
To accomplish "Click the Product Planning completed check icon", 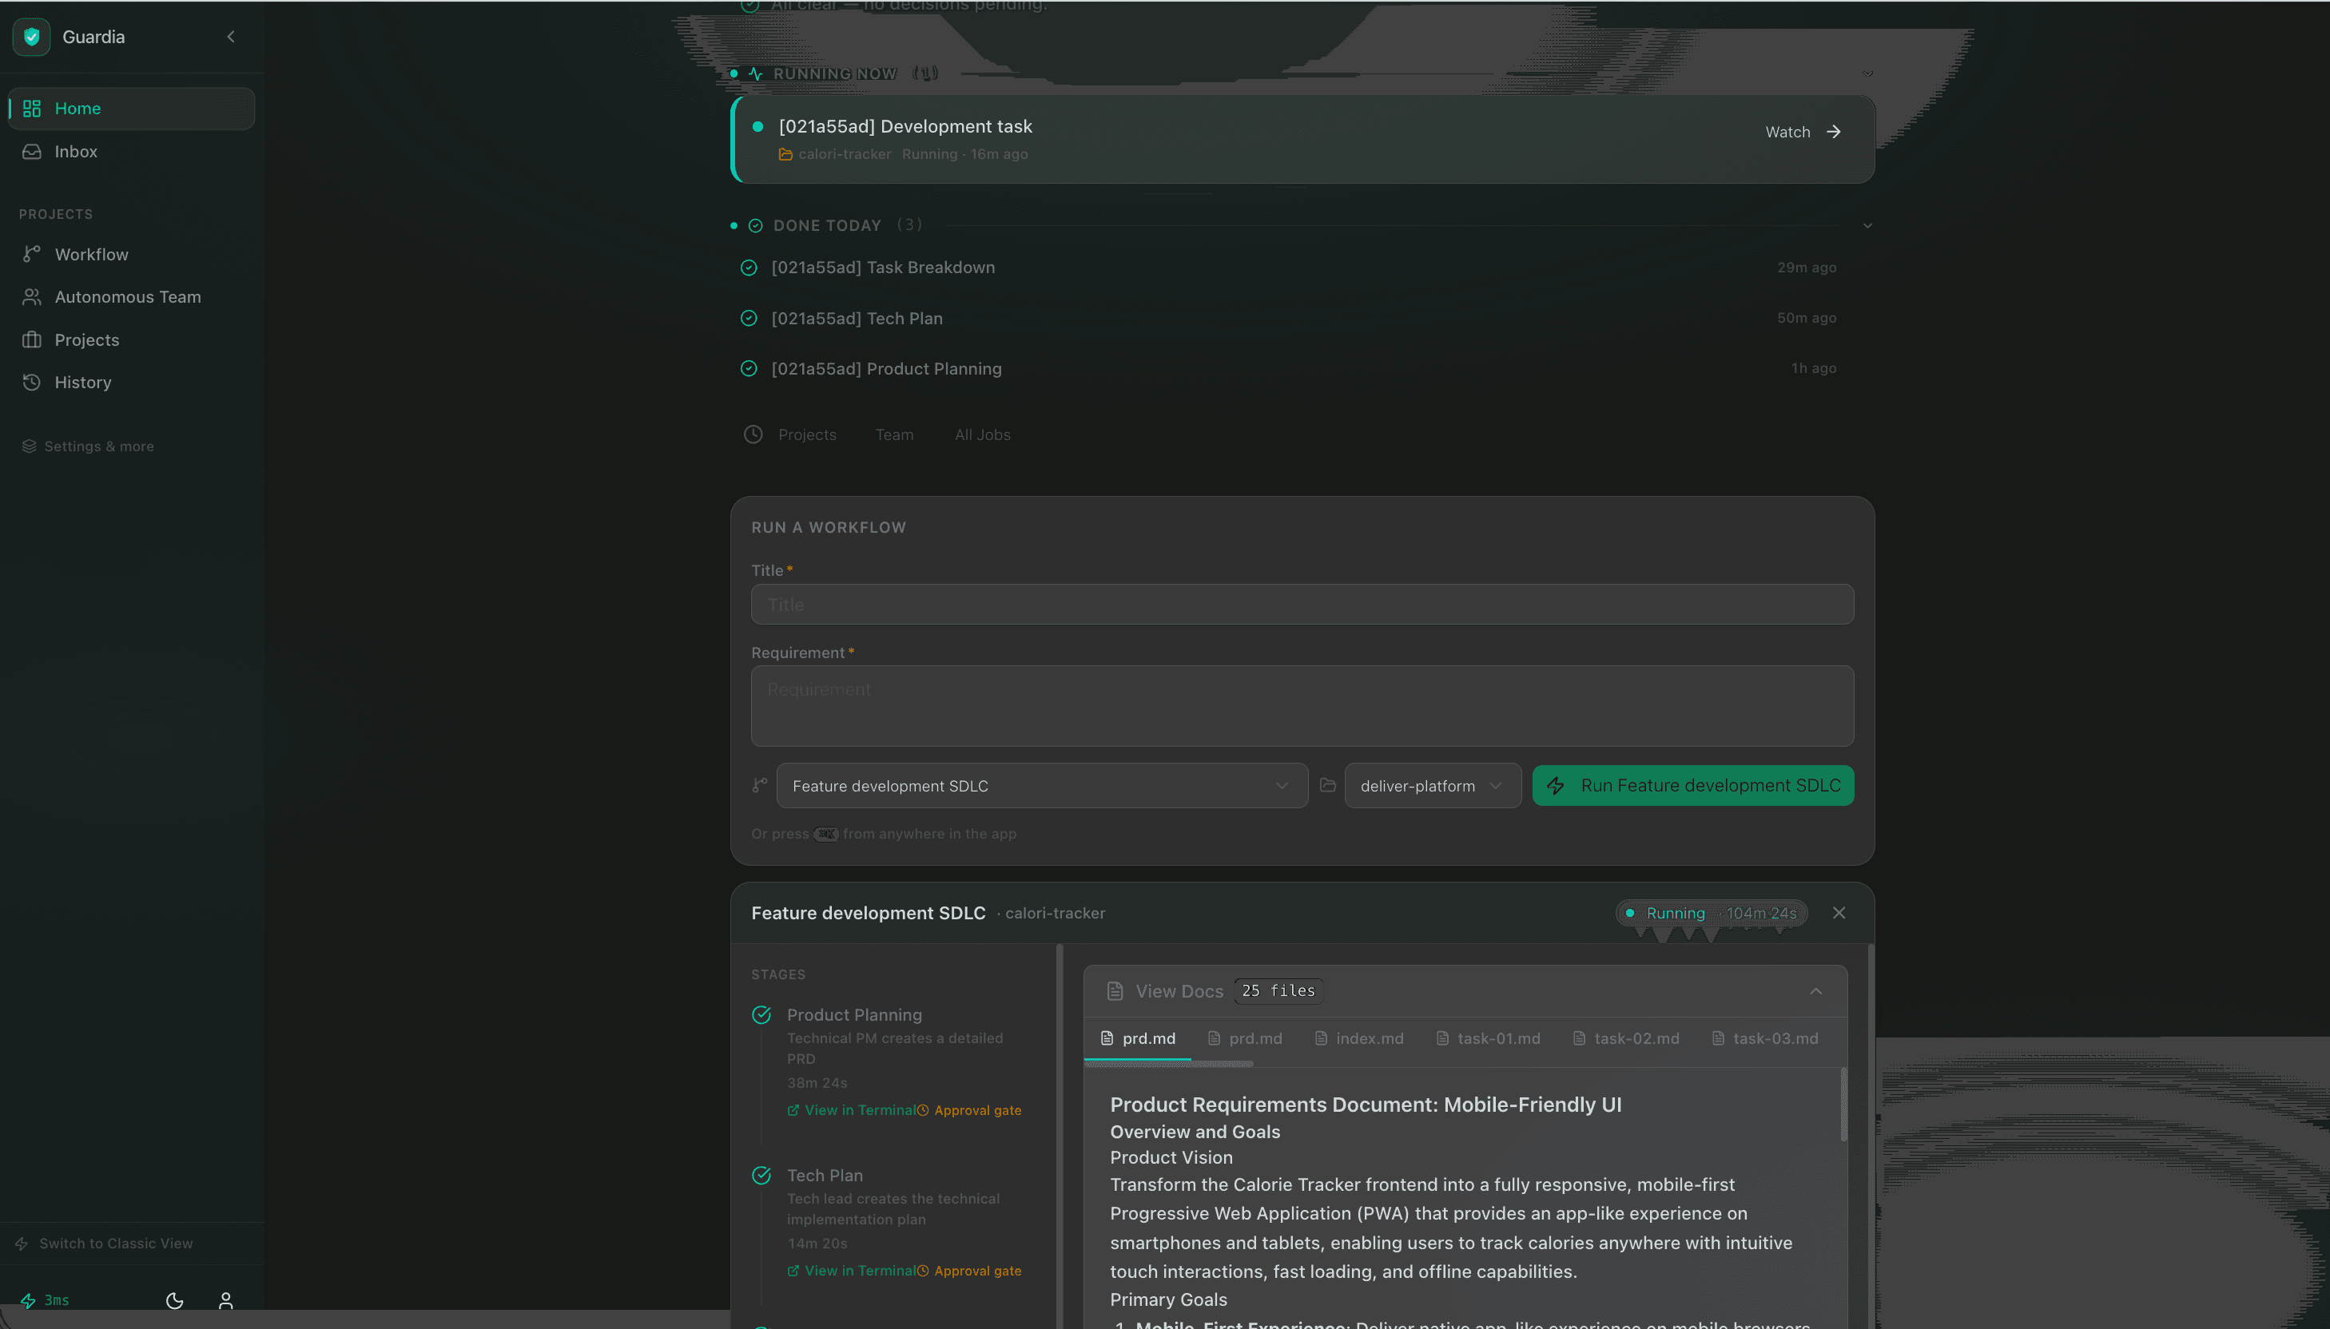I will 749,369.
